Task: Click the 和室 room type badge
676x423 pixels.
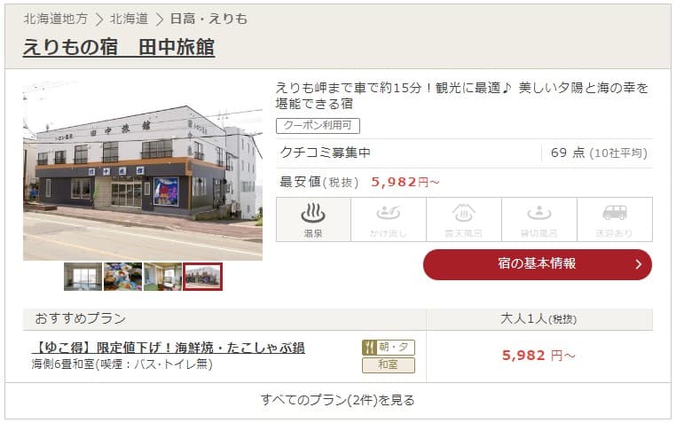Action: (389, 364)
